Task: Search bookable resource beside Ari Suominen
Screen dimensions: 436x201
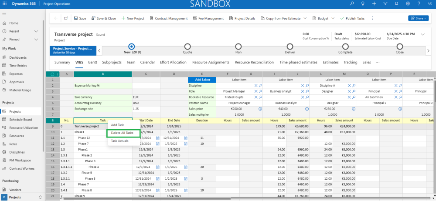Action: click(x=401, y=97)
